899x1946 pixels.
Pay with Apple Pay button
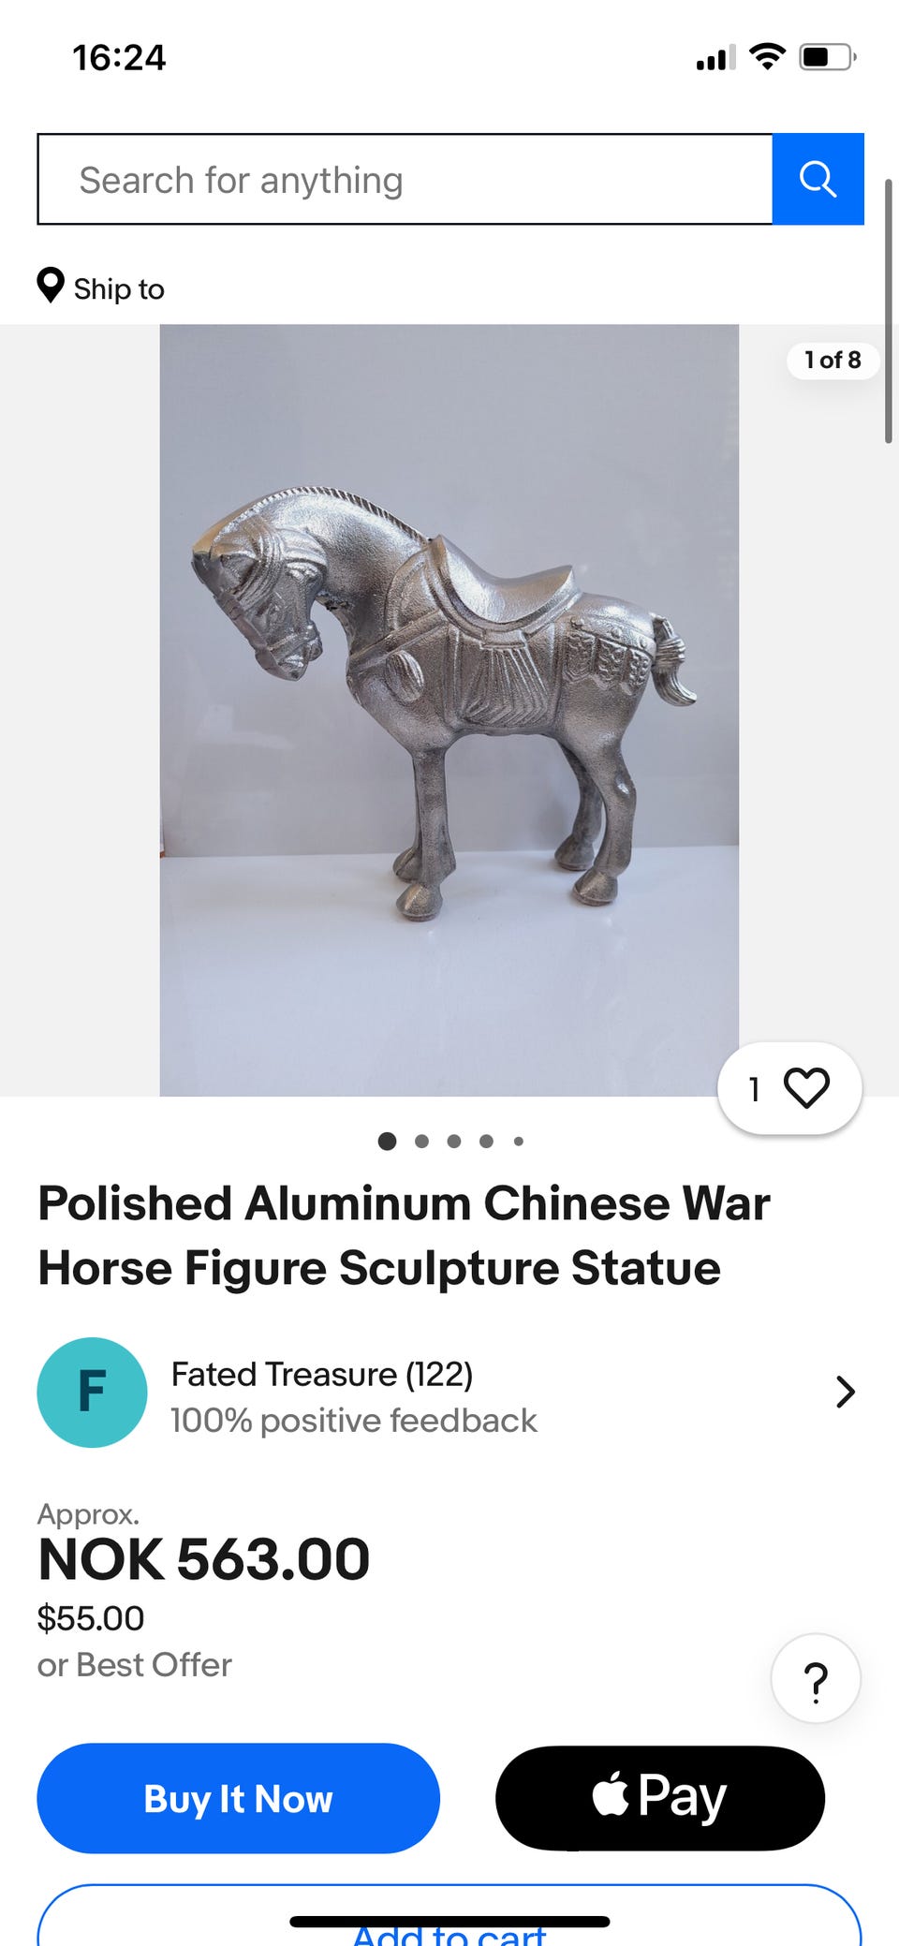click(x=660, y=1798)
